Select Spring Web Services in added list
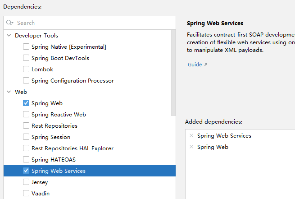The width and height of the screenshot is (295, 199). 224,136
